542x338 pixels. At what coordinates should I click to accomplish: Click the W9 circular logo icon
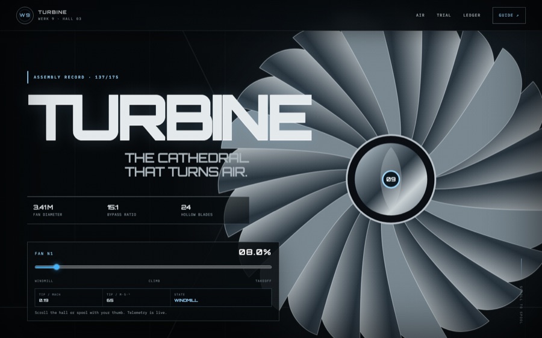click(x=25, y=15)
